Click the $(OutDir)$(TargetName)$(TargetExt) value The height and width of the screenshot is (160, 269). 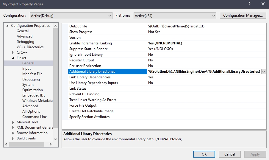[x=176, y=26]
